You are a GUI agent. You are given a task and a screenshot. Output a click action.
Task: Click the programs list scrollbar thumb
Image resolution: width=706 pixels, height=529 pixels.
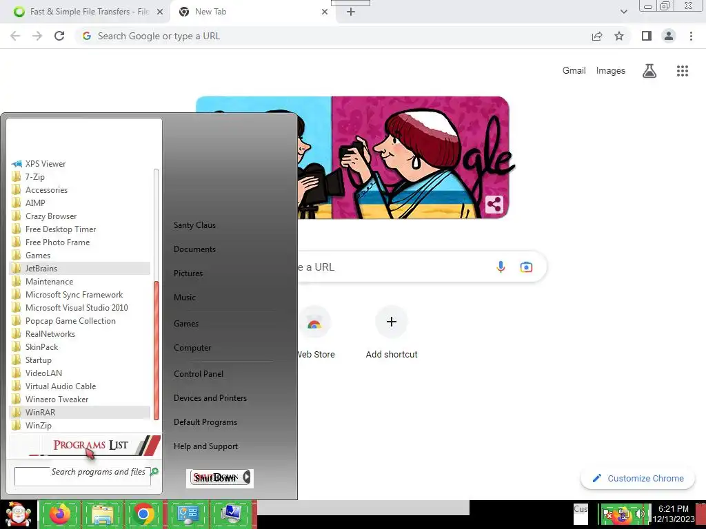[x=157, y=350]
